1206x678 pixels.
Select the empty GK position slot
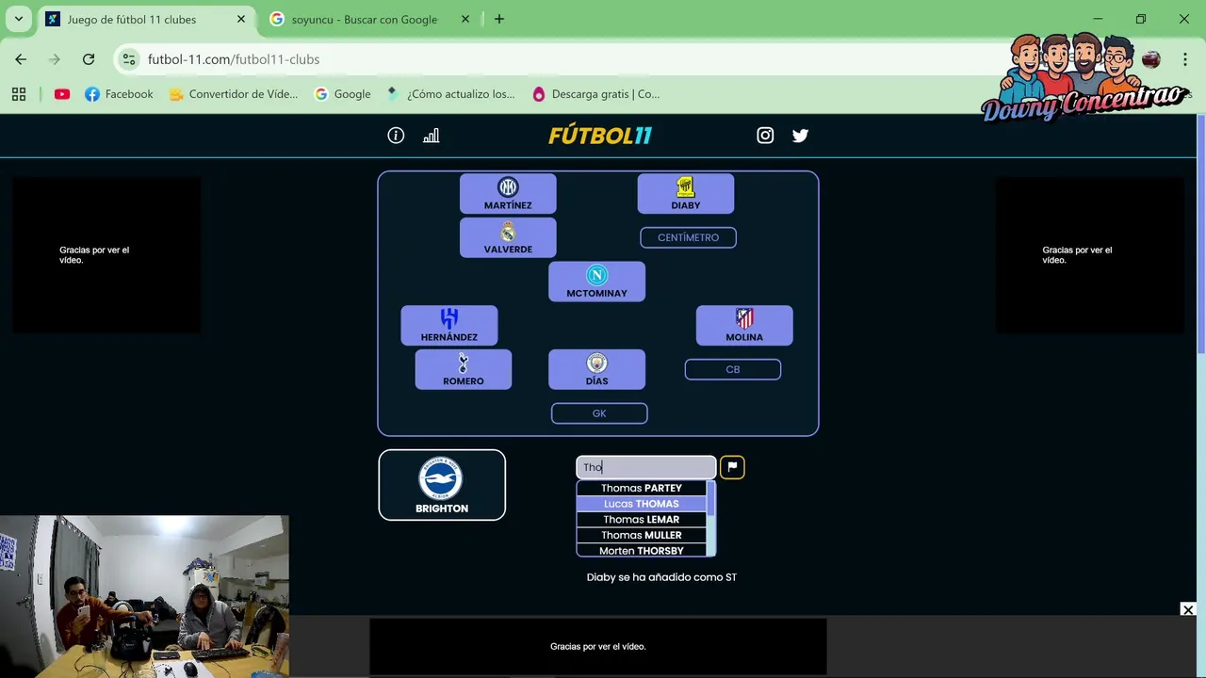tap(599, 413)
